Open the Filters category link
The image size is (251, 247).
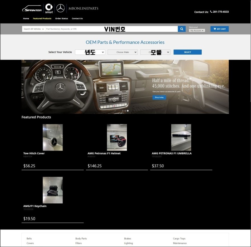78,243
